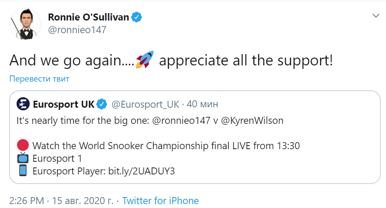Open the 'Twitter for iPhone' source link
This screenshot has width=386, height=208.
click(161, 201)
